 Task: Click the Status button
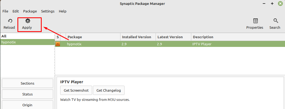click(28, 94)
